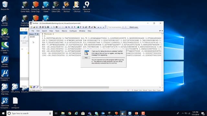Open Google Chrome from the taskbar
Viewport: 207px width, 116px height.
click(x=70, y=113)
